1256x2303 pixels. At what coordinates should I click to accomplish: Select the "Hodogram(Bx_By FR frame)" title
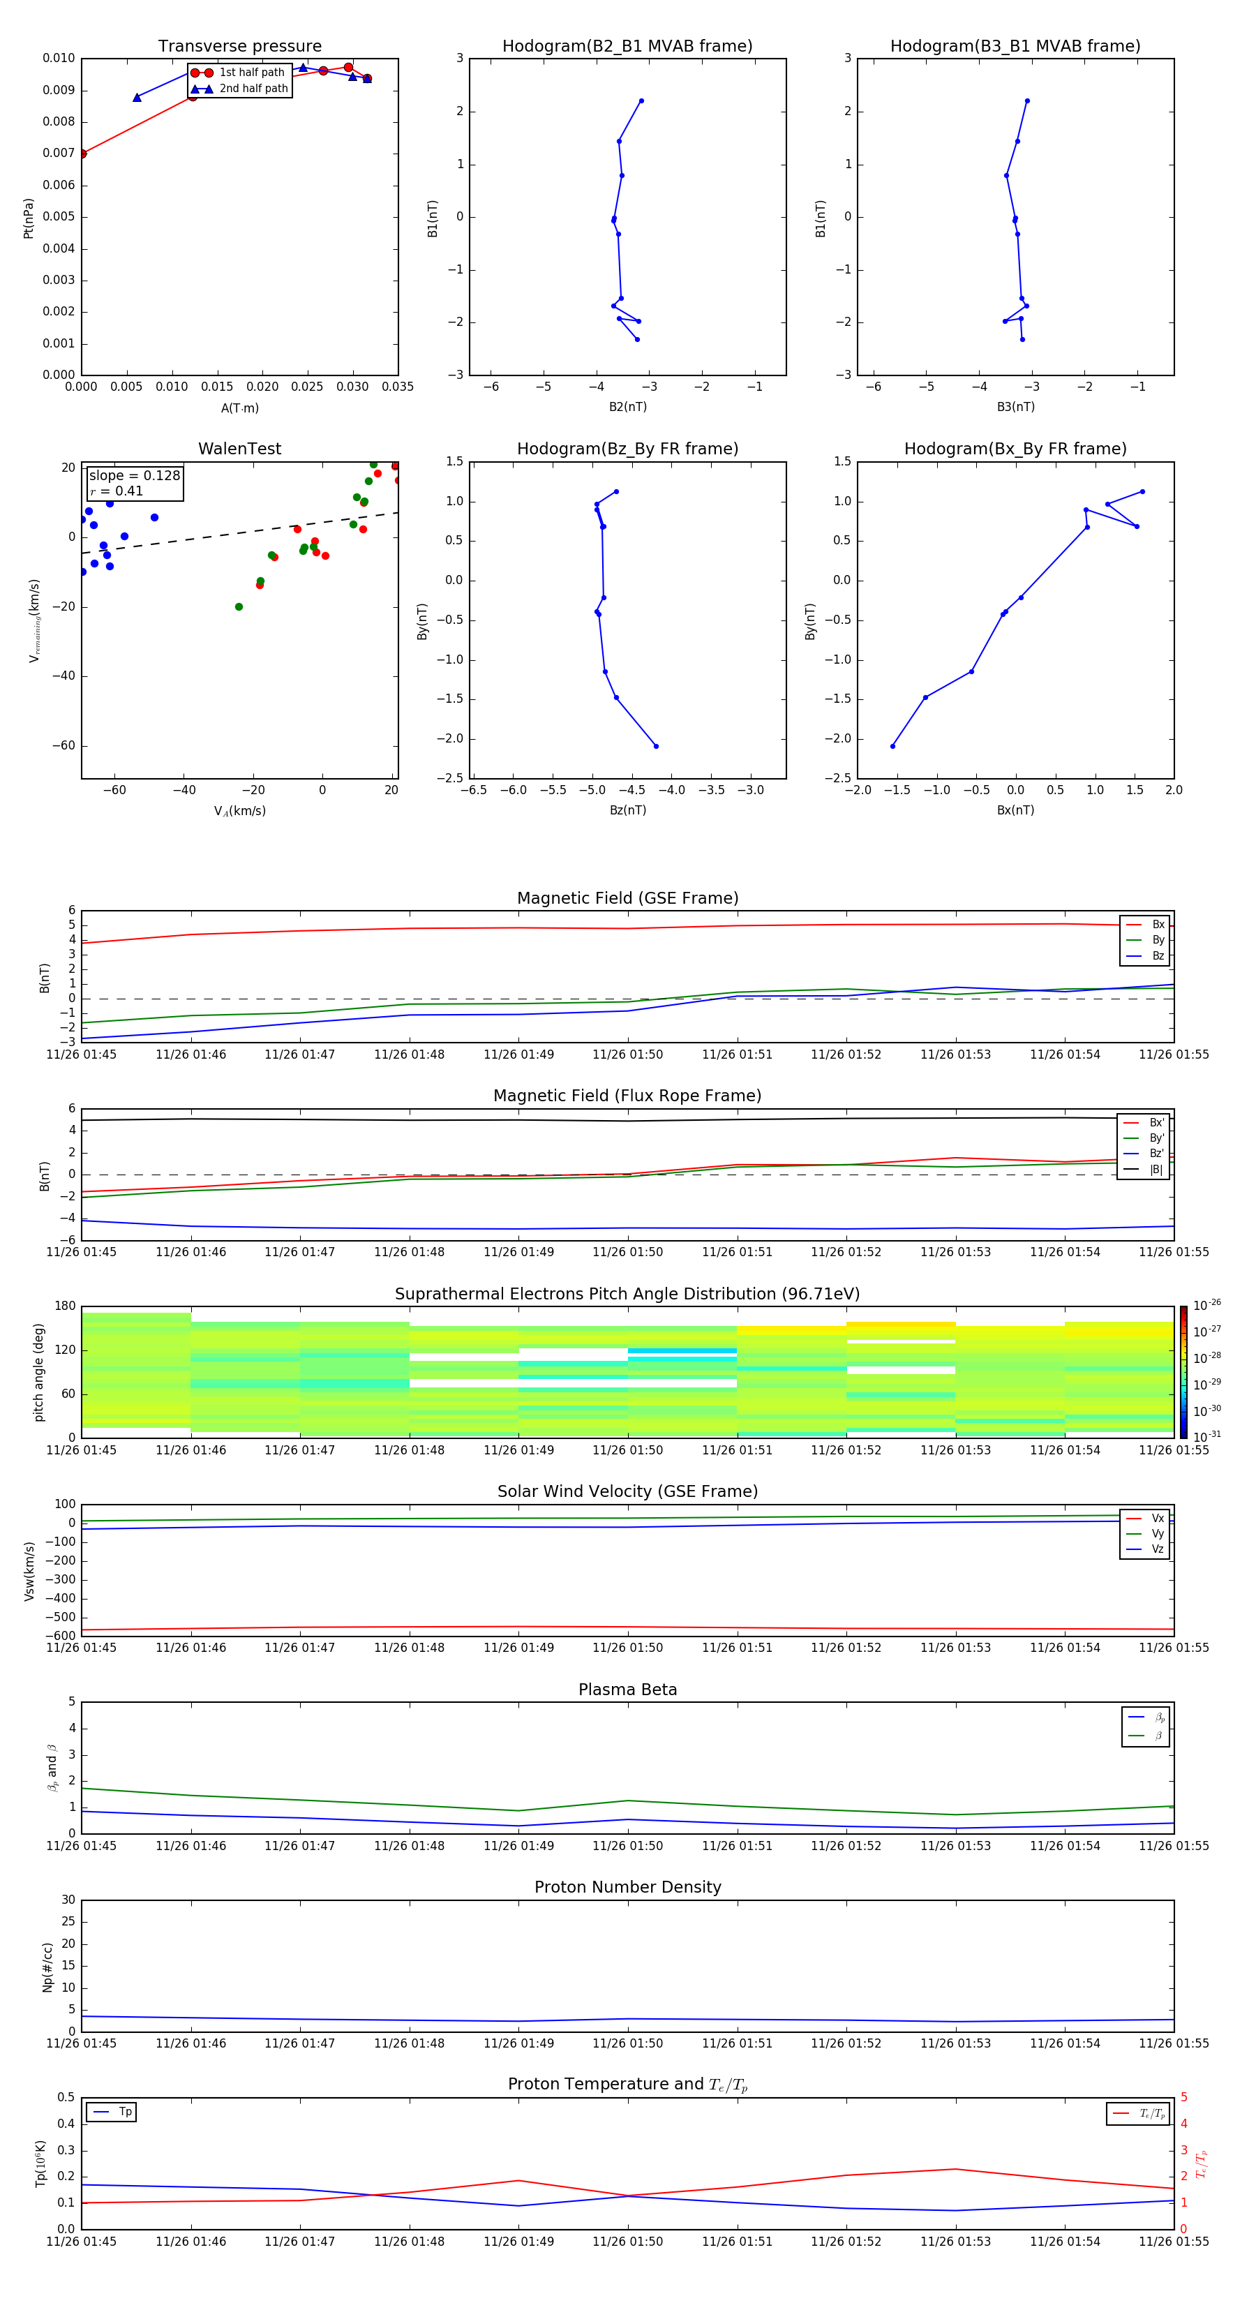(x=1015, y=449)
